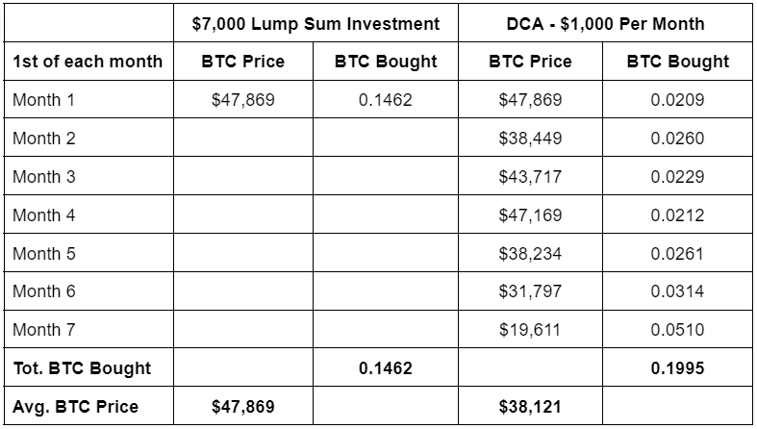Viewport: 757px width, 429px height.
Task: Select the "DCA - $1,000 Per Month" header
Action: (605, 23)
